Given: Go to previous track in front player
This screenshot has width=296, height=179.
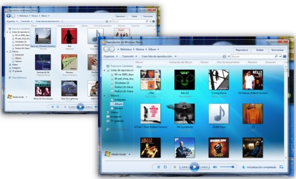Looking at the screenshot, I should coord(185,167).
